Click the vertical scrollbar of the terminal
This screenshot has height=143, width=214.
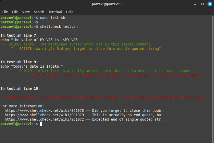tap(213, 79)
